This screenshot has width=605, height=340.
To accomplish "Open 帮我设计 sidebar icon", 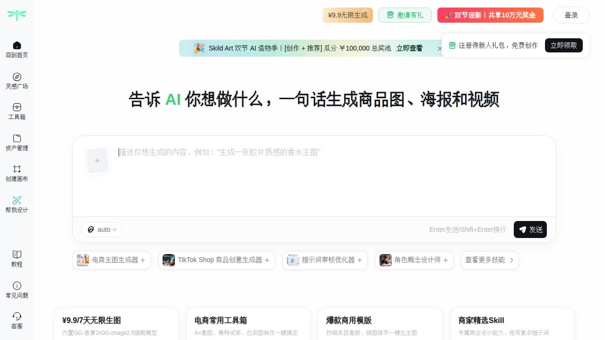I will pos(17,200).
